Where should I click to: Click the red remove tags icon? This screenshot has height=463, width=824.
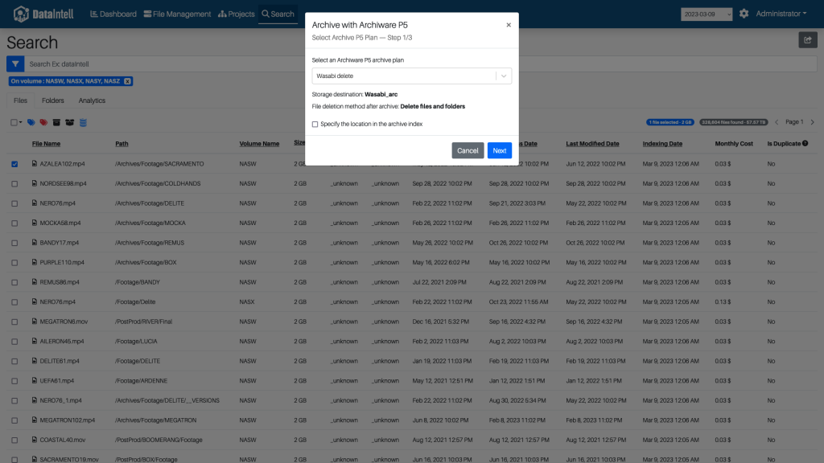pyautogui.click(x=43, y=122)
